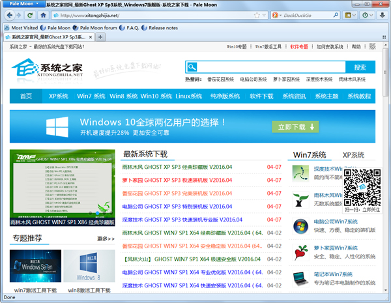Open 雨林木风 GHOST XP SP3 经典珍藏版 download link
Screen dimensions: 391x303
(x=177, y=167)
